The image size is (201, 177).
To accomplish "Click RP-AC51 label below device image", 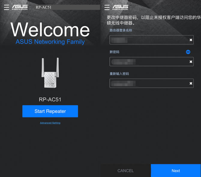I will tap(50, 100).
